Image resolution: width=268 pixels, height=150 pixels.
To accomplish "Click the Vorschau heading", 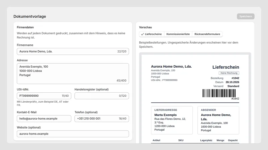I will (145, 27).
